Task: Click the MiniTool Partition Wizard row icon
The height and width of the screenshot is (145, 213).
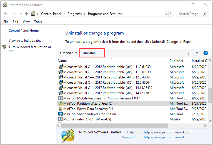Action: 61,103
